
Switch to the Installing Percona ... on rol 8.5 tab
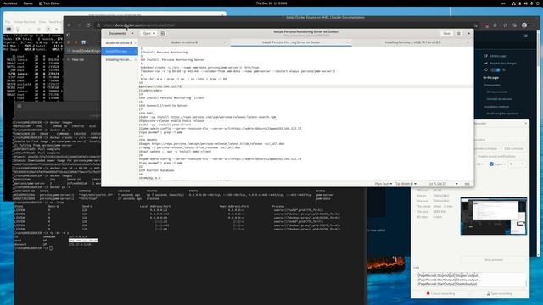pyautogui.click(x=412, y=42)
